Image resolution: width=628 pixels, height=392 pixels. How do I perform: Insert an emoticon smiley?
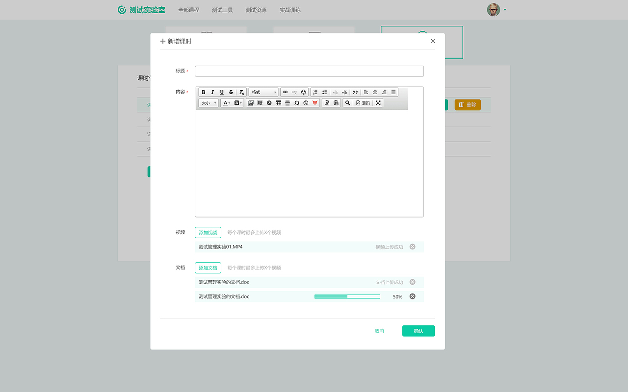304,92
